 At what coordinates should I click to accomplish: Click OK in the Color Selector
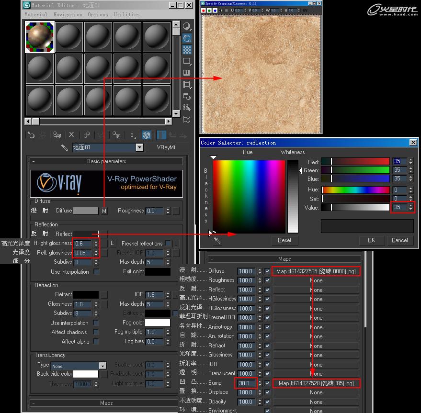tap(371, 240)
